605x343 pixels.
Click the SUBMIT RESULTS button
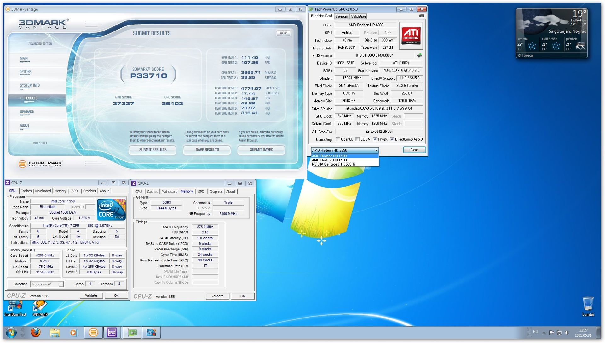(153, 150)
